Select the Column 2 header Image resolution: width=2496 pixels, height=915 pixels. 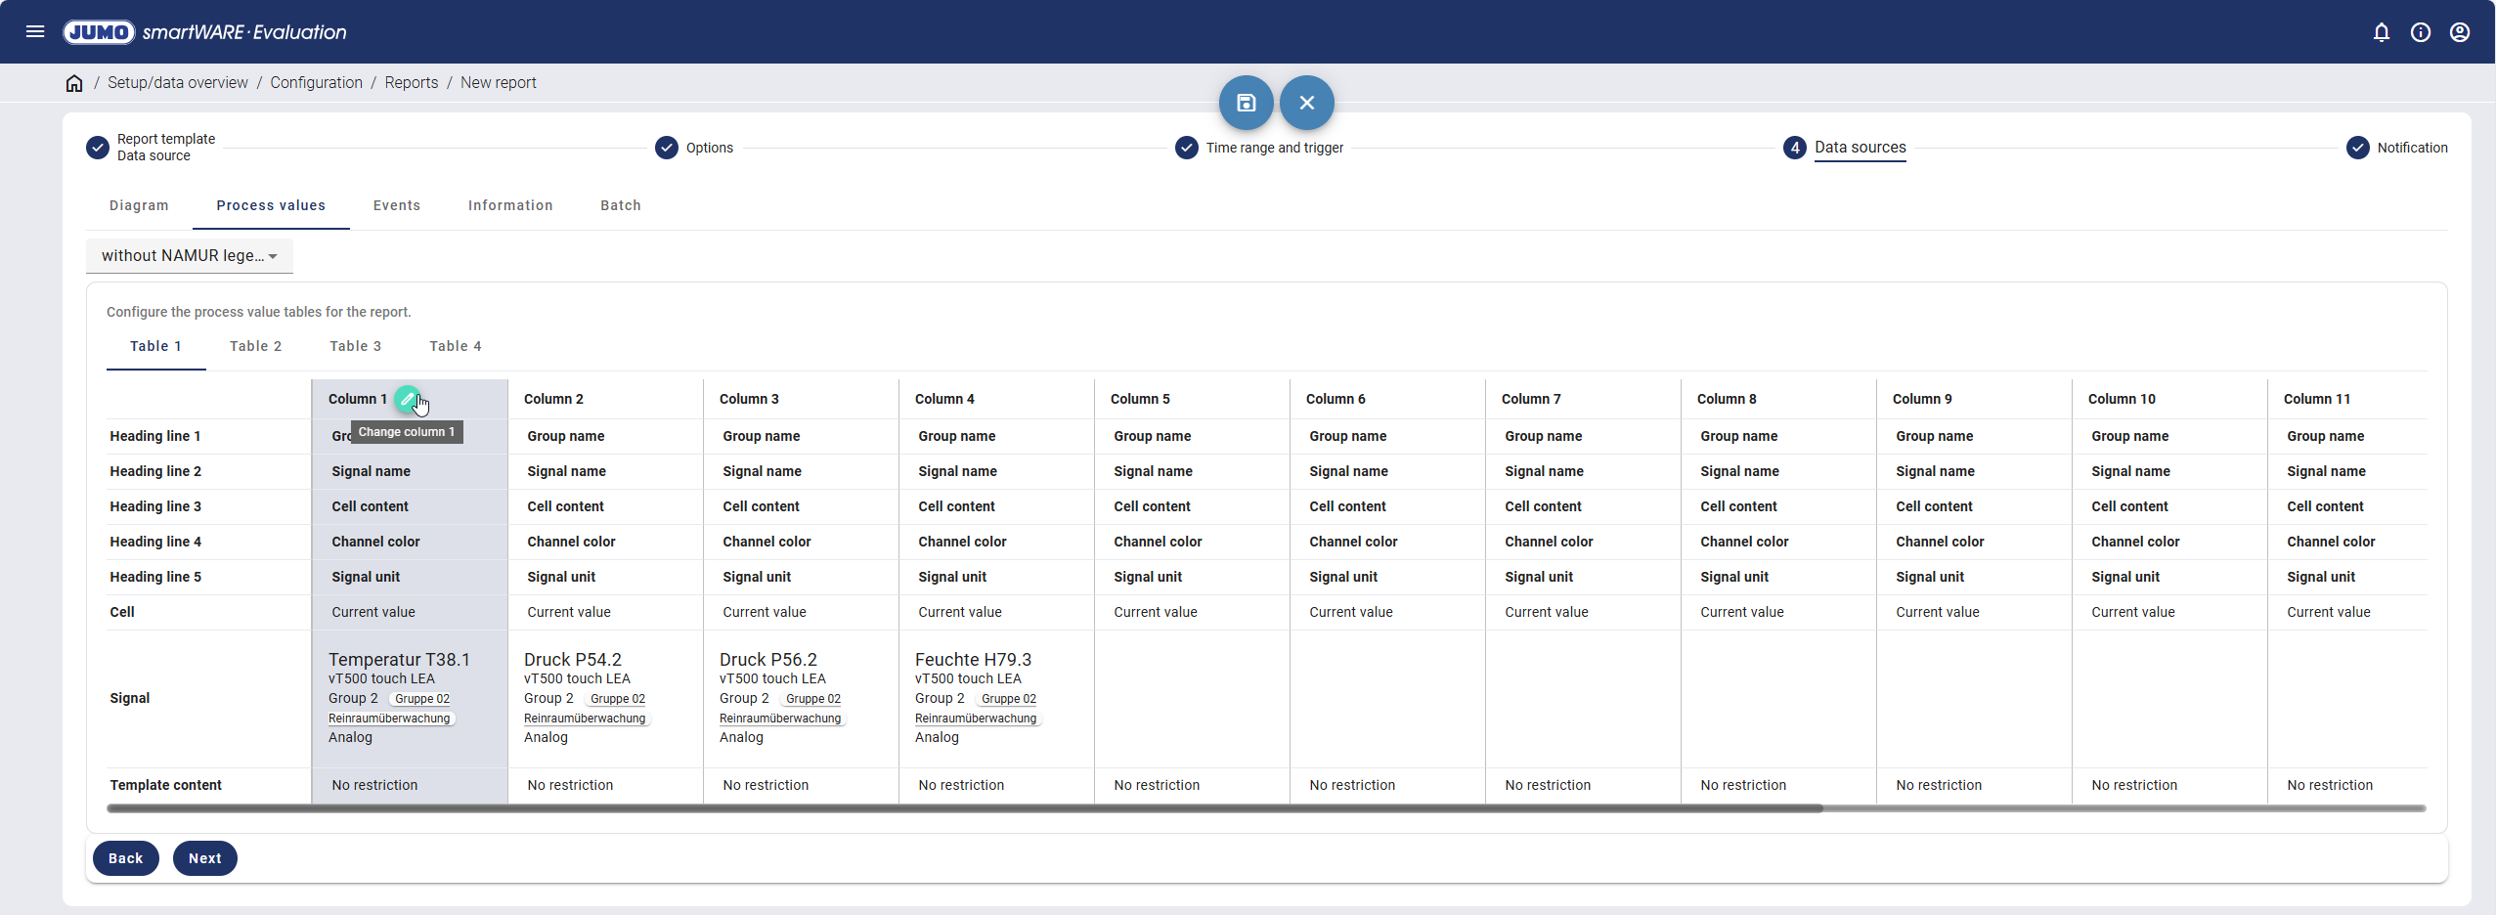pos(553,399)
